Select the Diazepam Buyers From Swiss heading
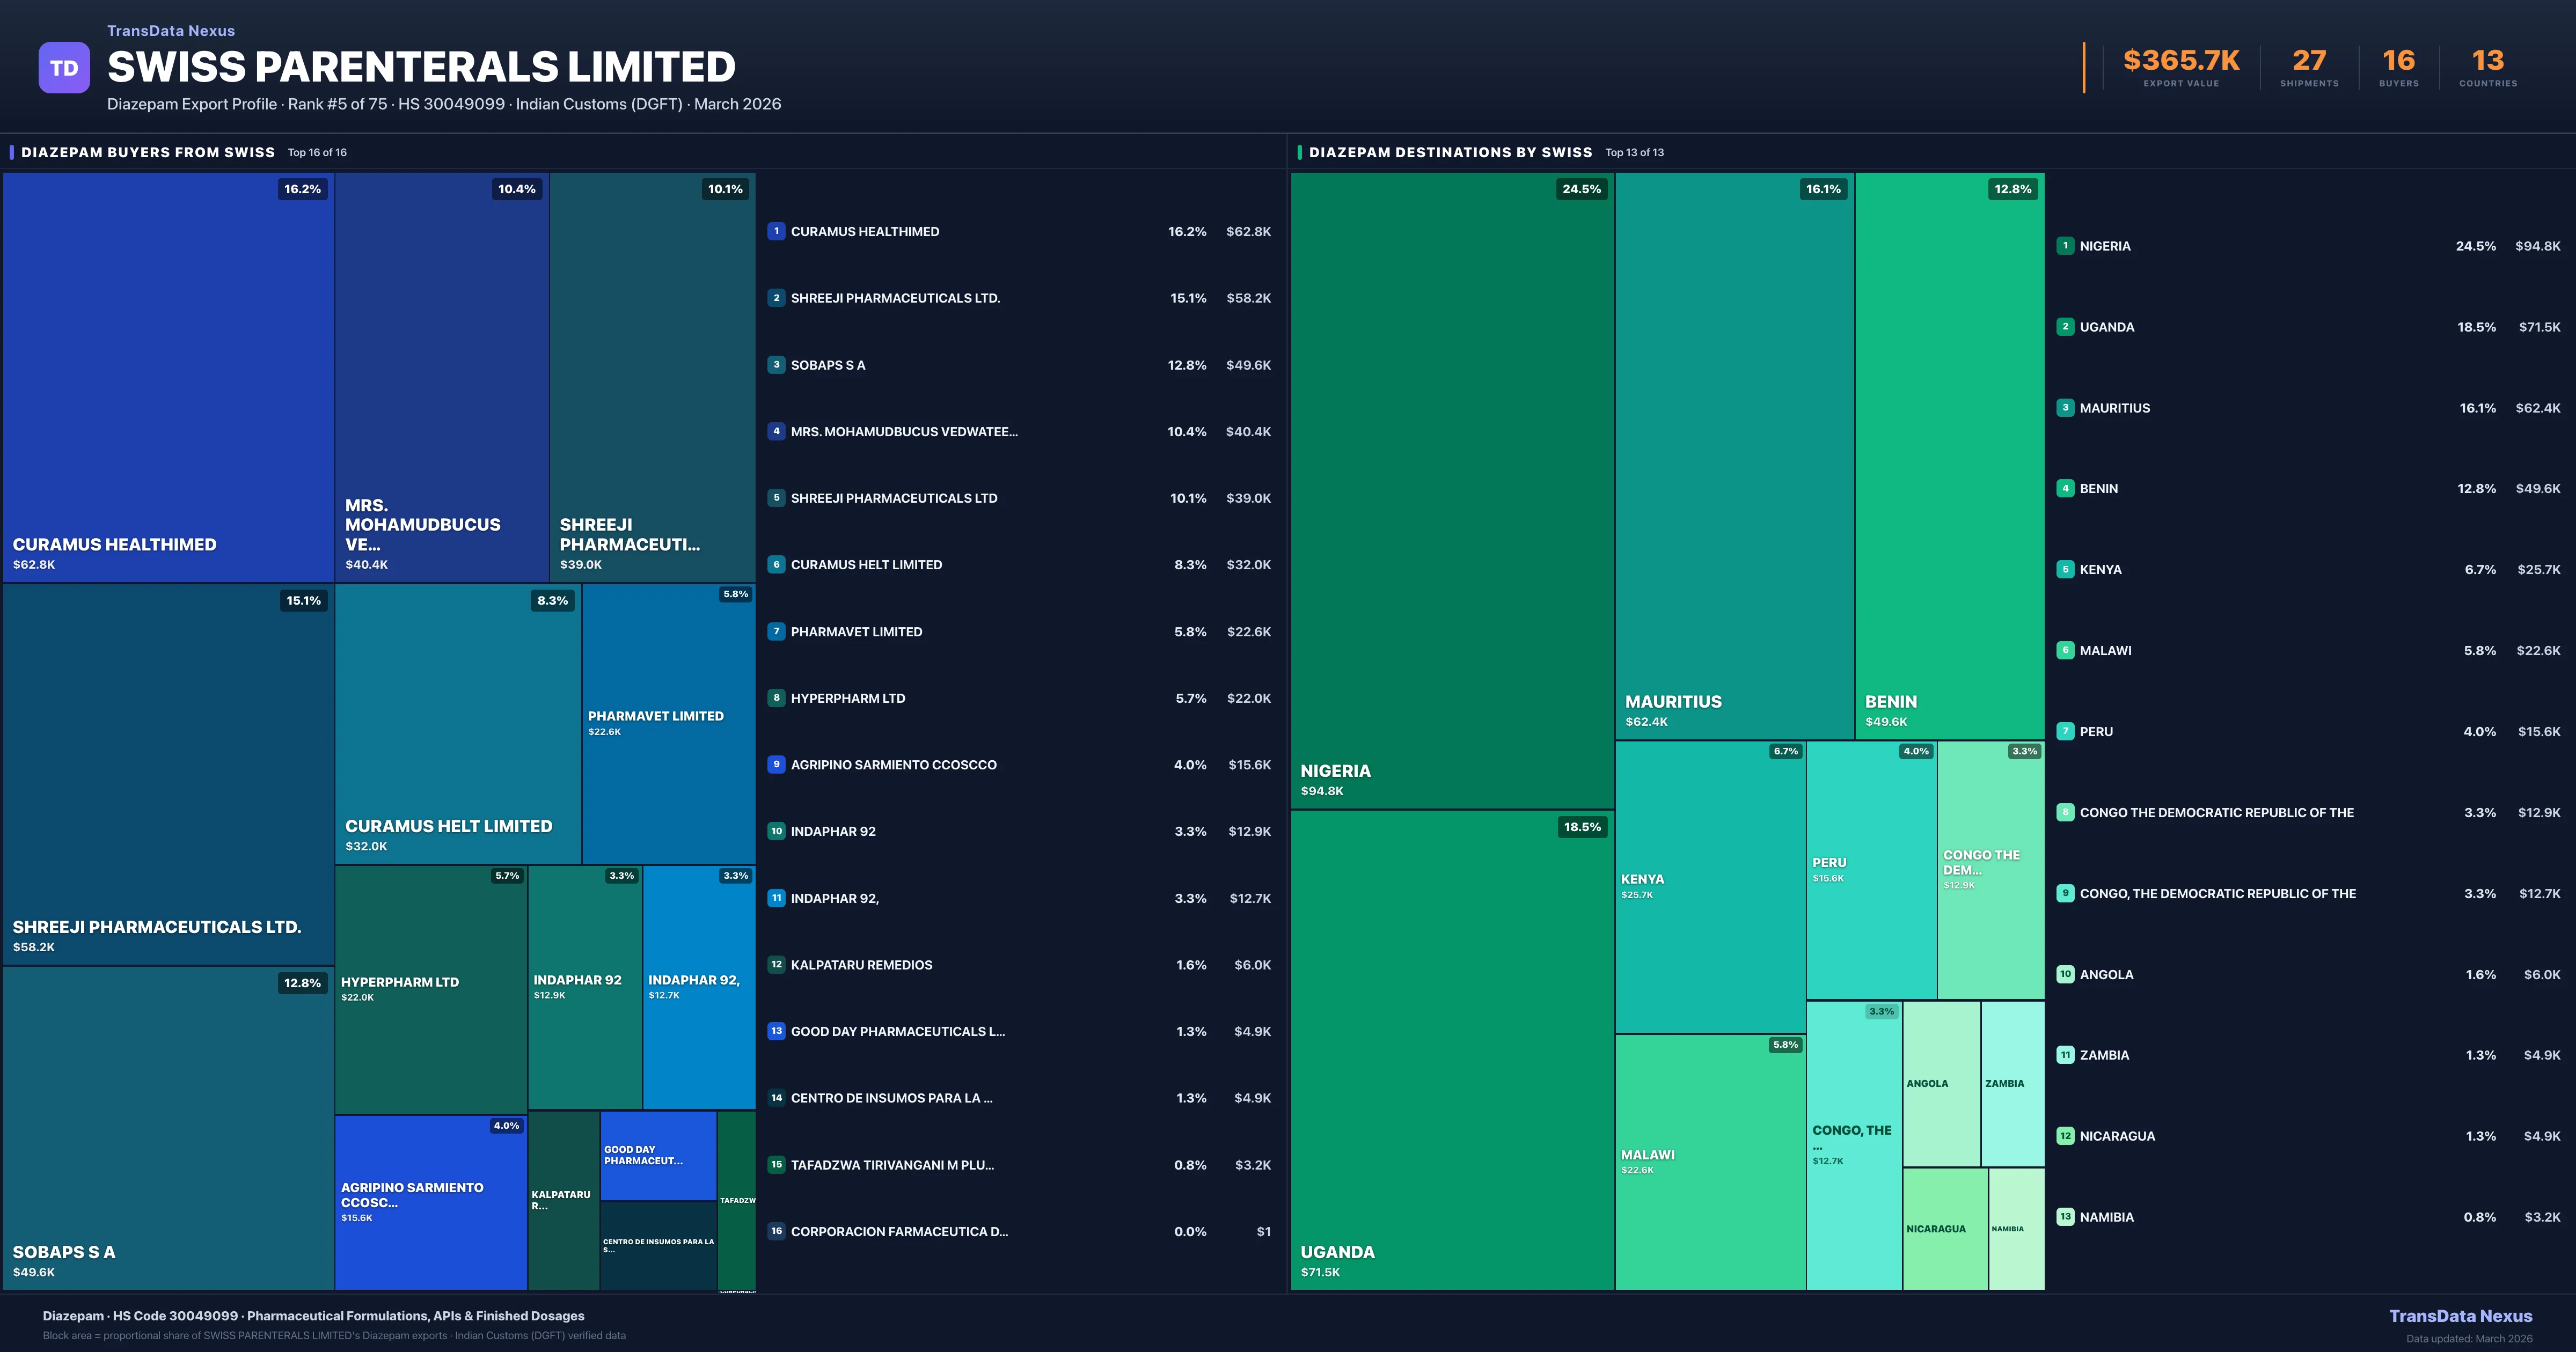Viewport: 2576px width, 1352px height. pos(148,153)
